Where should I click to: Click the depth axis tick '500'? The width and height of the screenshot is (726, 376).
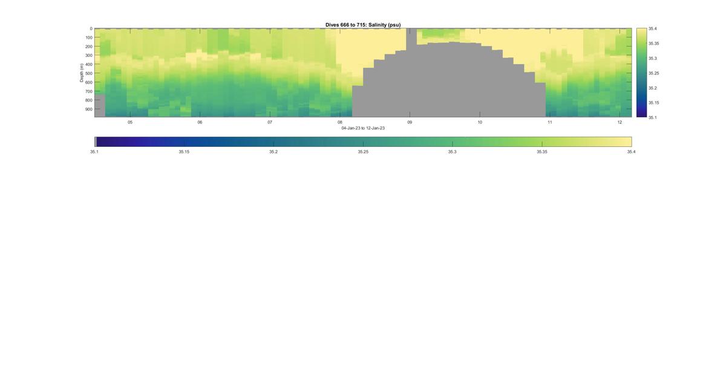[x=89, y=73]
